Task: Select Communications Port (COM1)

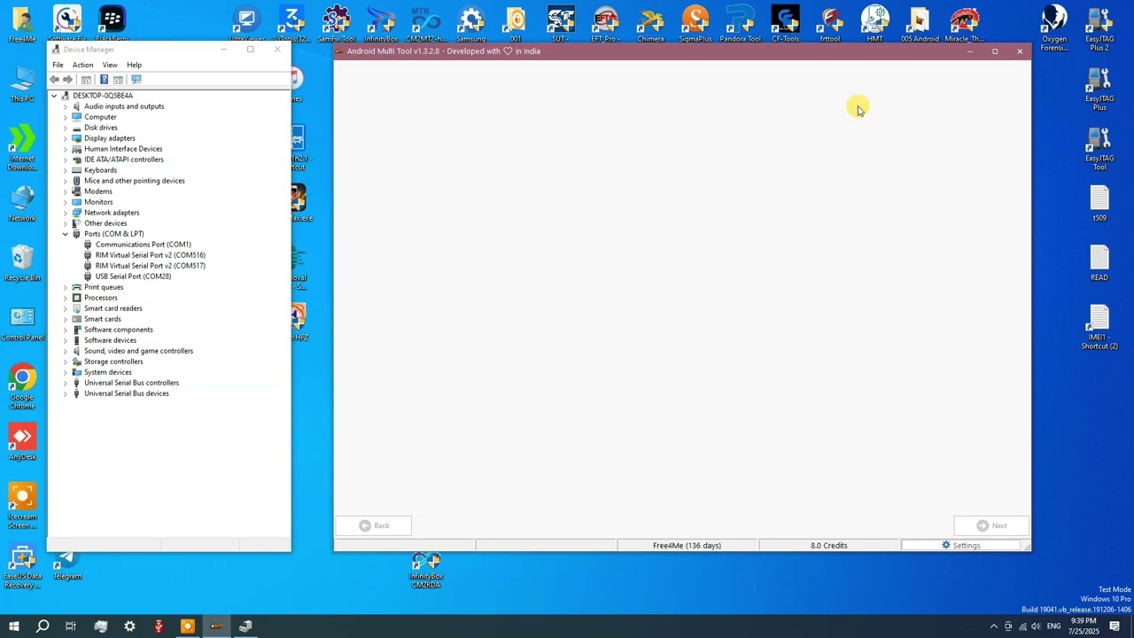Action: 143,245
